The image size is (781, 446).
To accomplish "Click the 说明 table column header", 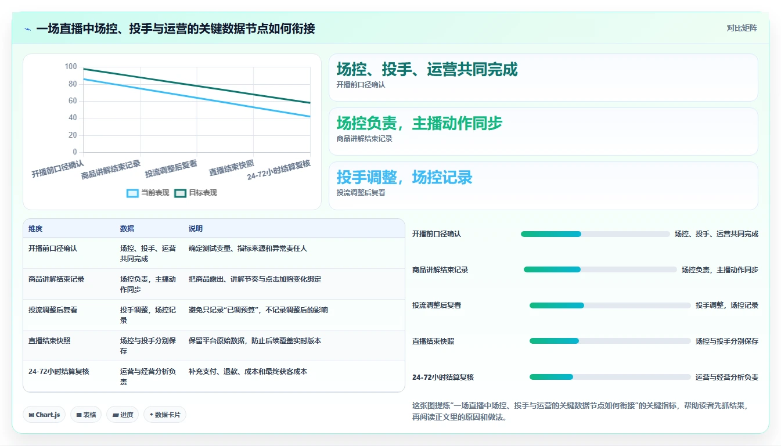I will (196, 229).
